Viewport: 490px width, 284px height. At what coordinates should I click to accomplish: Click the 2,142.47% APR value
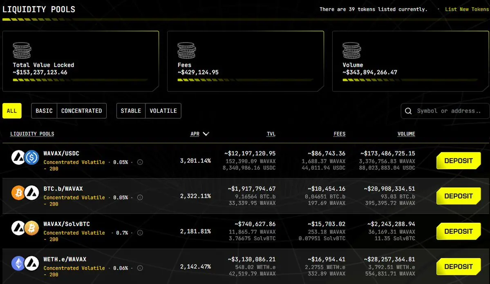pos(195,266)
